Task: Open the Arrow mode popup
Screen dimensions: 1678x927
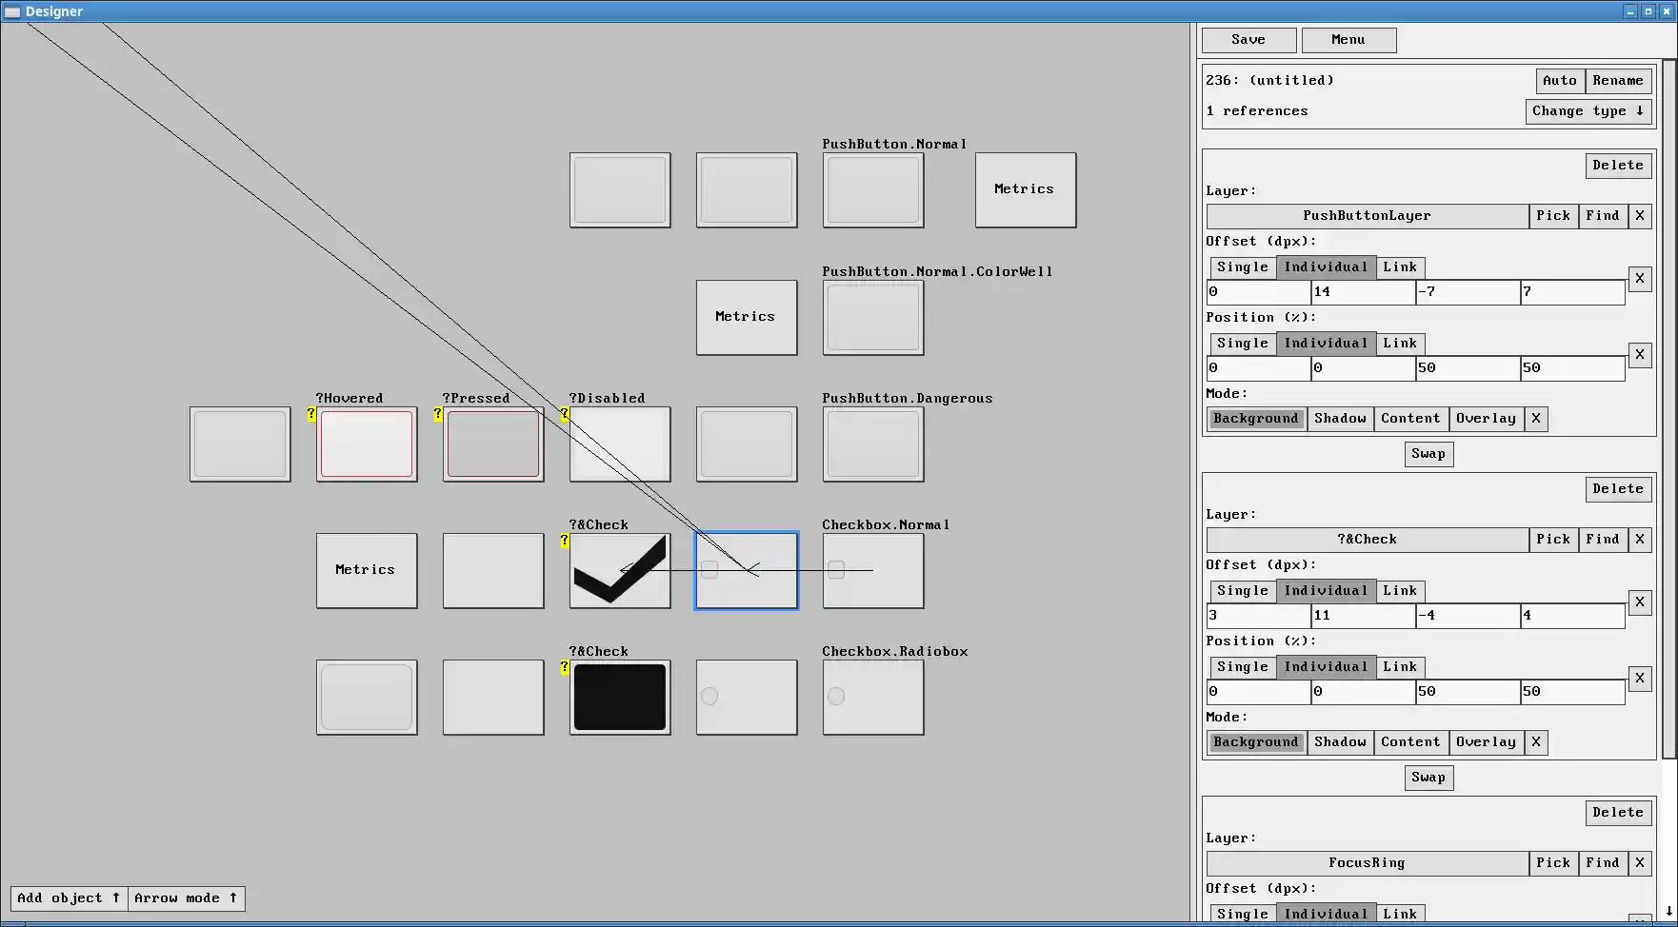Action: [x=185, y=897]
